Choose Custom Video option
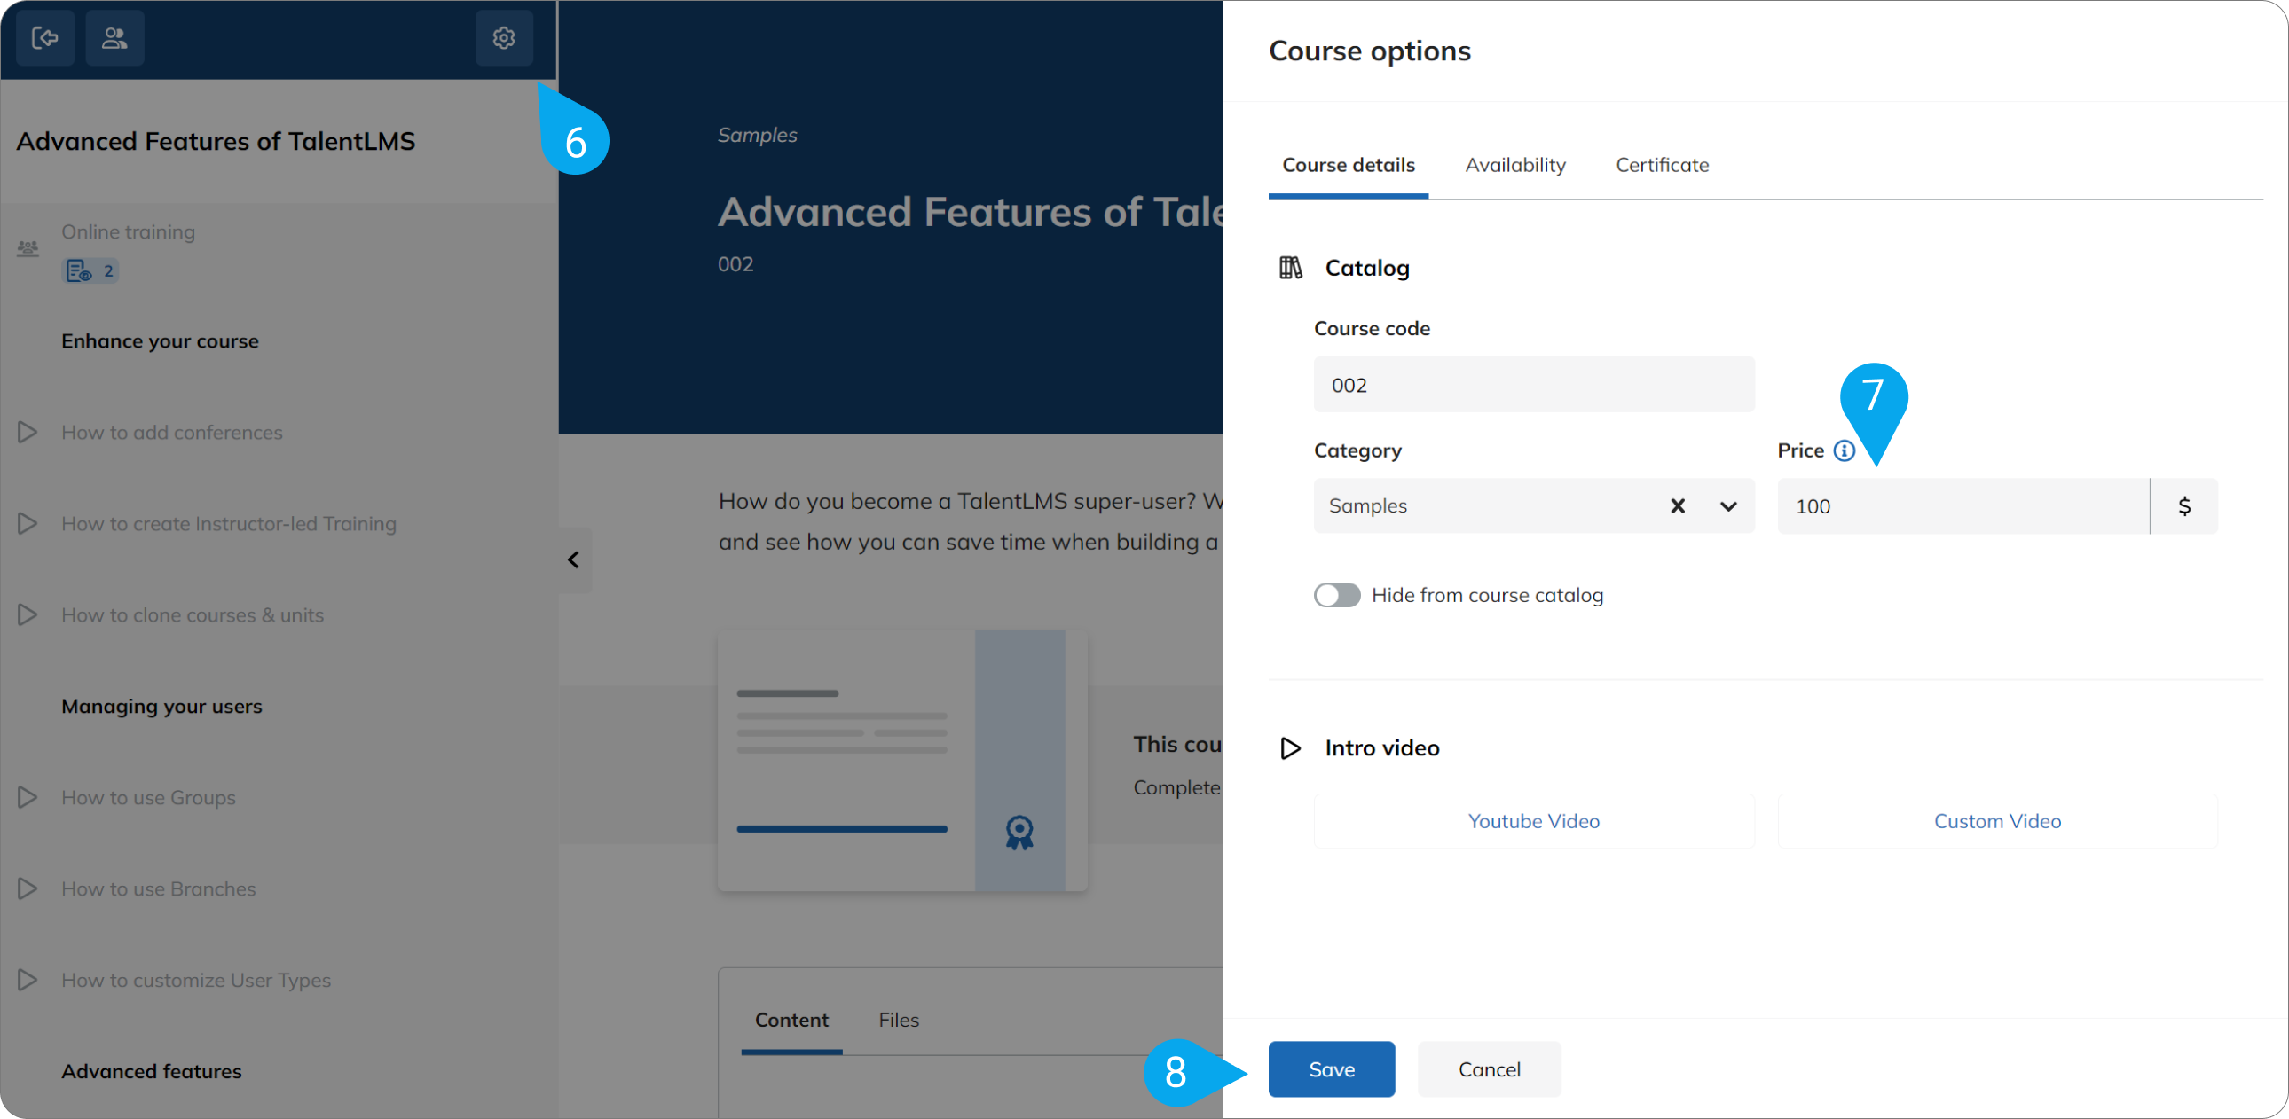This screenshot has width=2289, height=1119. (x=1997, y=820)
